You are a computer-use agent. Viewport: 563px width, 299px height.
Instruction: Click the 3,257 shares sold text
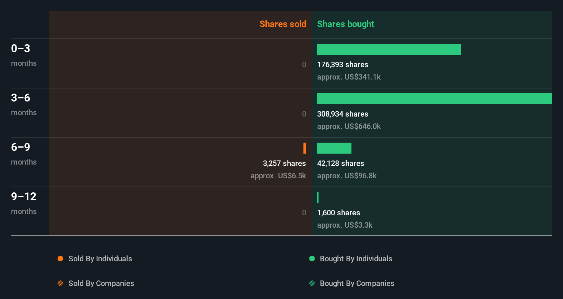pyautogui.click(x=284, y=163)
